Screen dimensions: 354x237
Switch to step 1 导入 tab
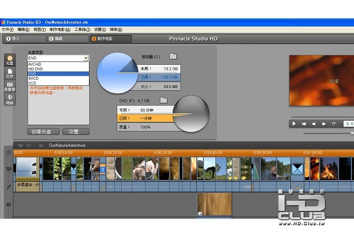click(x=24, y=39)
